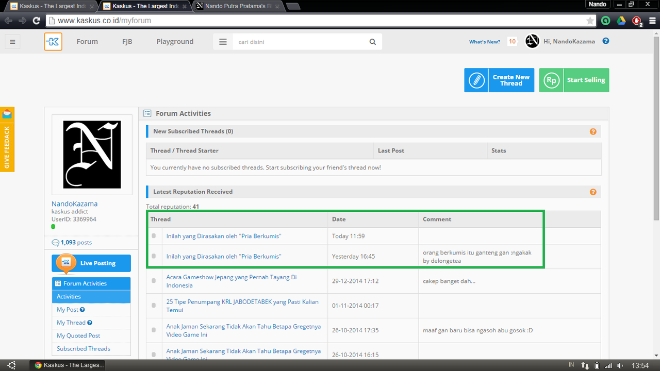The image size is (660, 371).
Task: Open Acara Gameshow Jepang thread link
Action: coord(232,281)
